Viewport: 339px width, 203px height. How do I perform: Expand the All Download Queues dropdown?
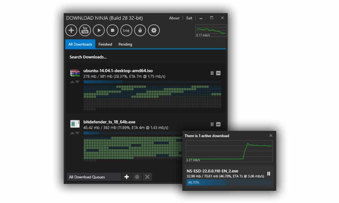(94, 177)
